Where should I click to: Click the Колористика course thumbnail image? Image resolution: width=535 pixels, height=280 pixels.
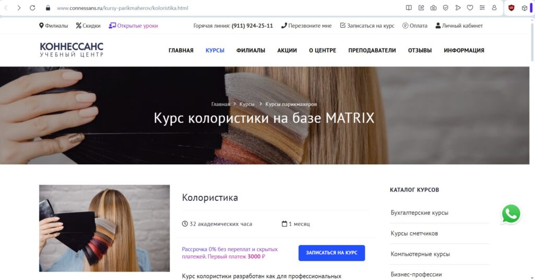click(x=104, y=228)
